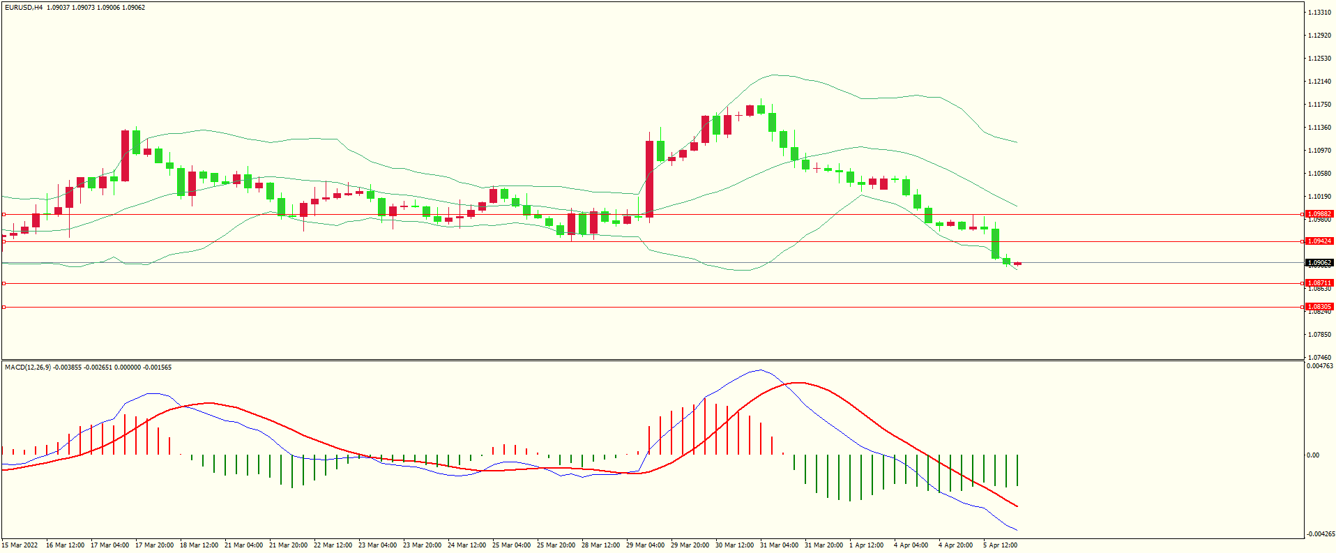Viewport: 1336px width, 553px height.
Task: Click the MACD 0.00 scale level
Action: 1313,455
